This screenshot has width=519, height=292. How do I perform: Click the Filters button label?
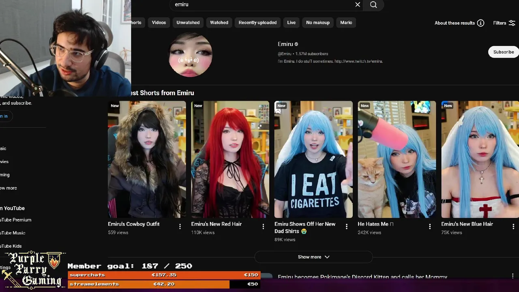pos(500,23)
